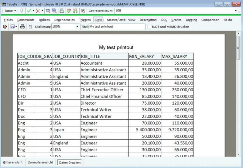Click the scrollbar down arrow
This screenshot has width=243, height=168.
coord(238,154)
